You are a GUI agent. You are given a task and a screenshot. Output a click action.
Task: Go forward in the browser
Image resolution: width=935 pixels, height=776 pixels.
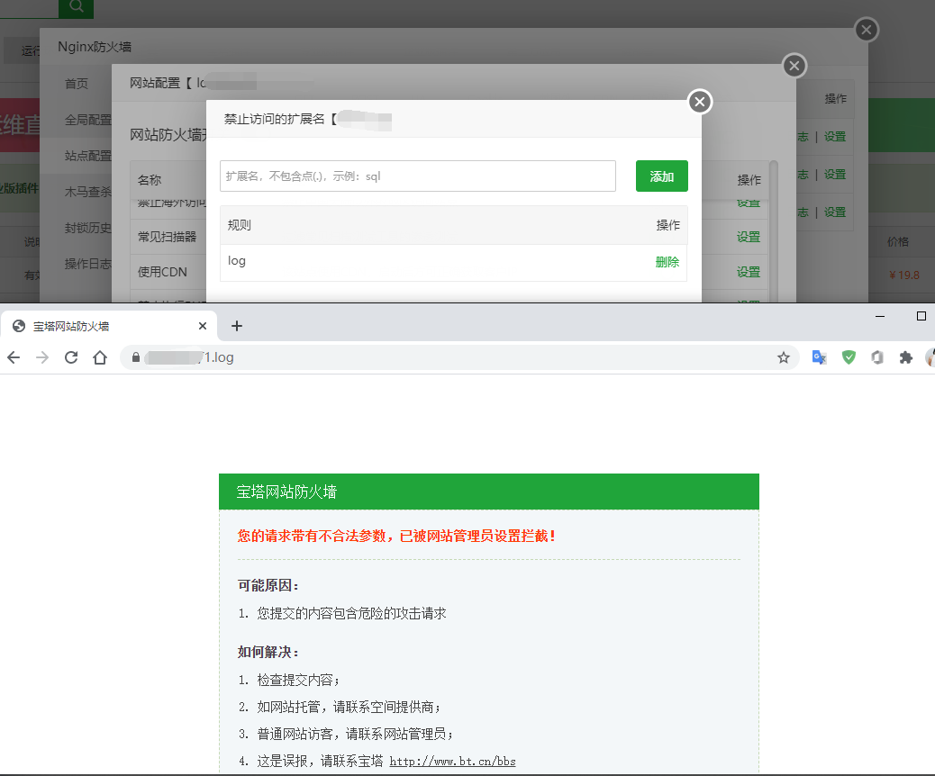tap(42, 357)
